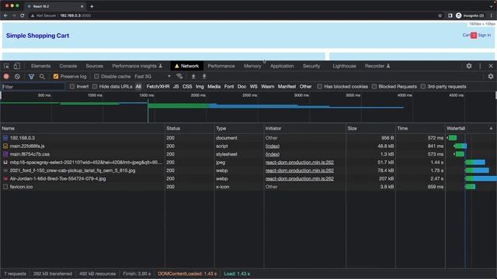Viewport: 497px width, 279px height.
Task: Import HAR file upload arrow
Action: (193, 77)
